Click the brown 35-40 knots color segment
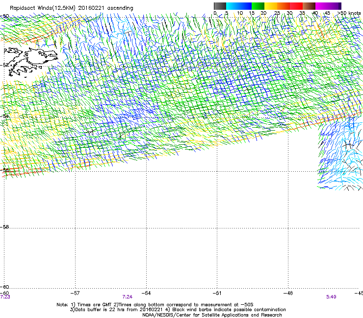 pos(309,6)
